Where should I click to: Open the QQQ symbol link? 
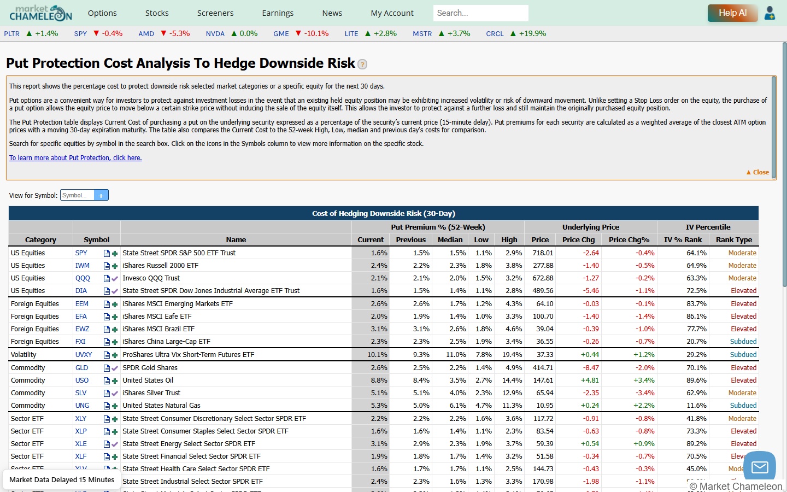click(x=83, y=279)
